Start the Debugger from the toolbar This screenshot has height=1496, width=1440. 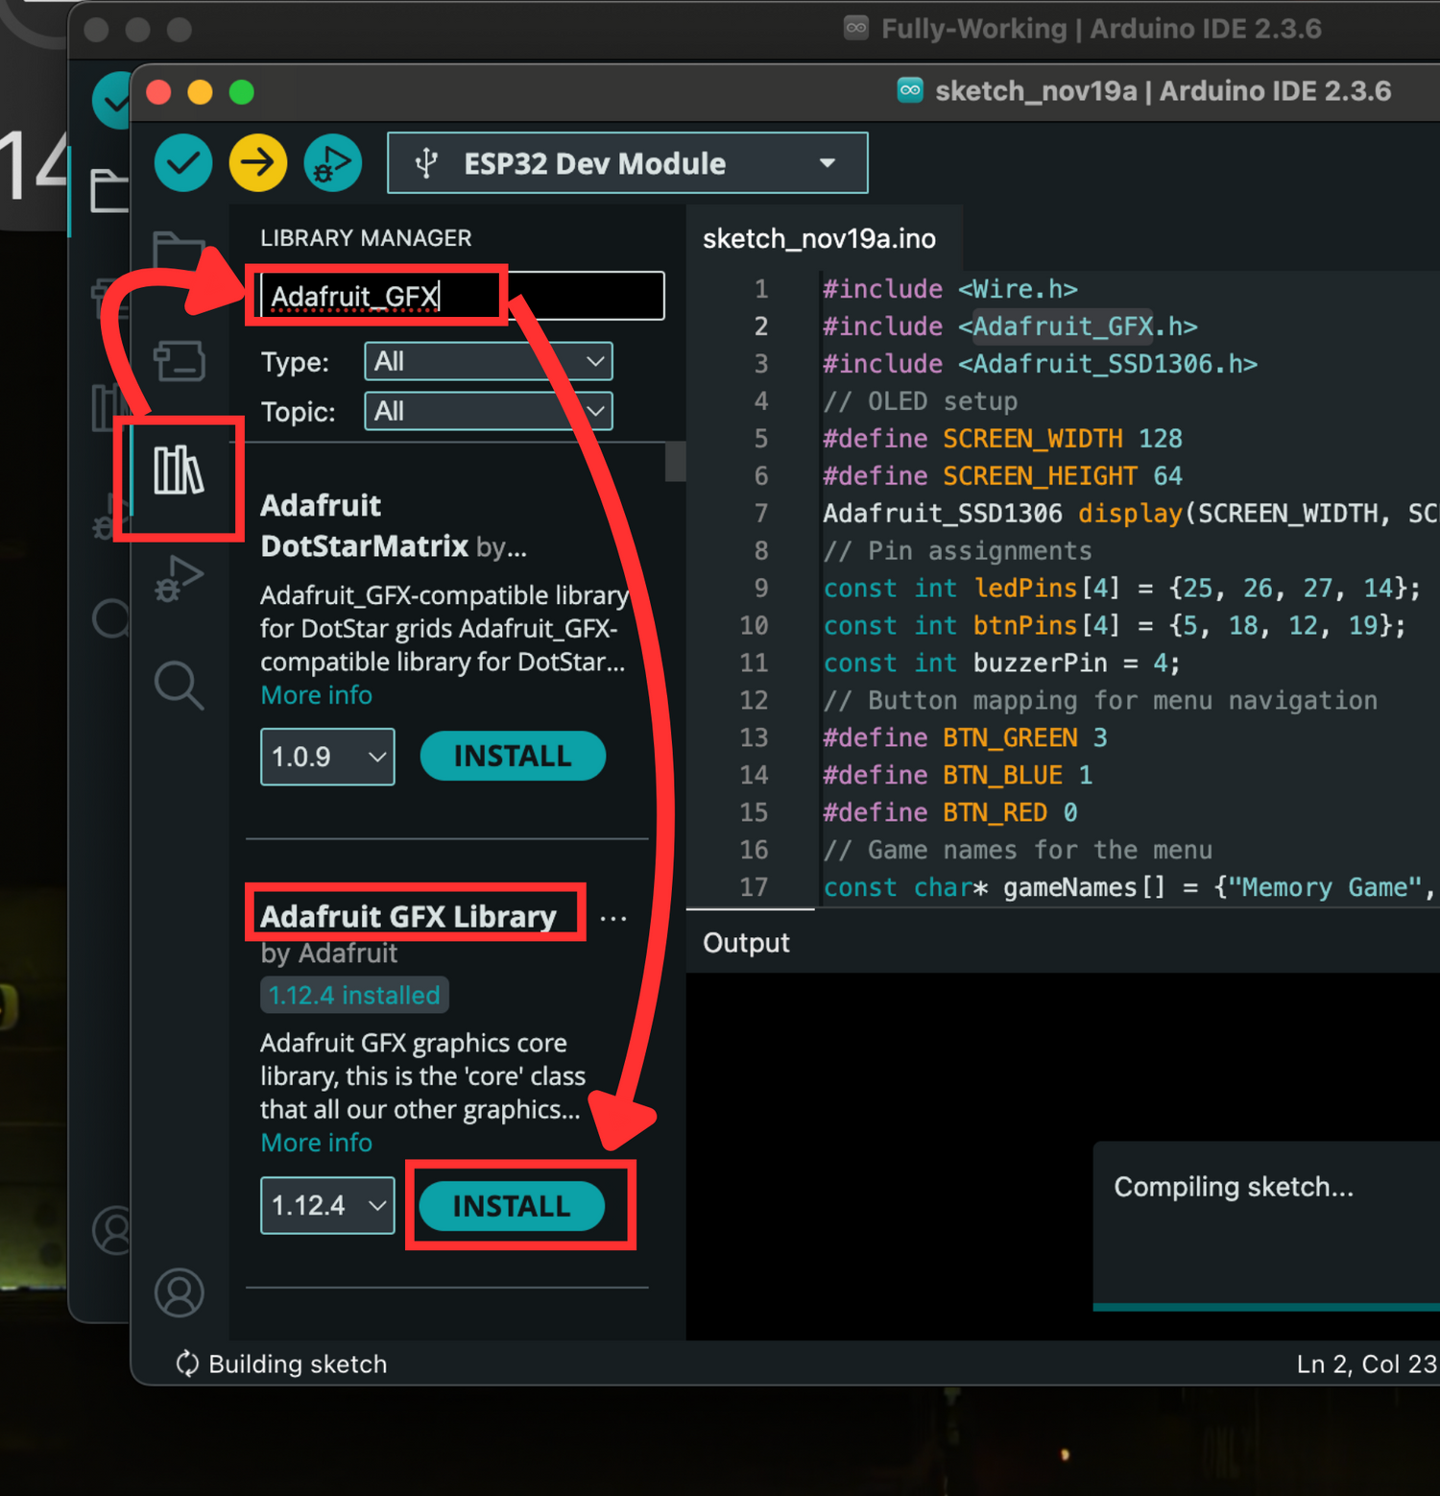click(332, 163)
